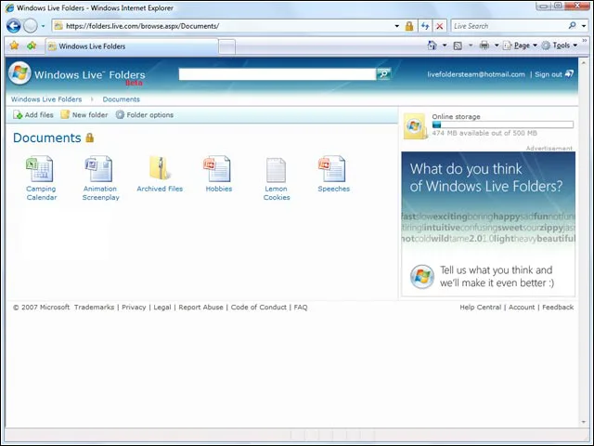The image size is (594, 446).
Task: Expand the address bar history dropdown
Action: tap(396, 26)
